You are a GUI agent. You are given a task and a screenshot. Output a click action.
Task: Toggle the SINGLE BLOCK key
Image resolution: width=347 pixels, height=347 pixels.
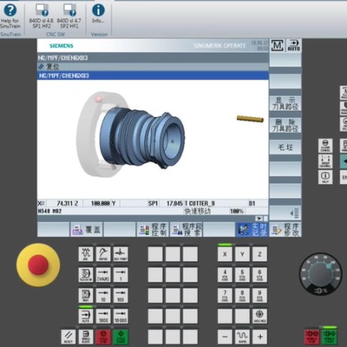click(x=86, y=337)
